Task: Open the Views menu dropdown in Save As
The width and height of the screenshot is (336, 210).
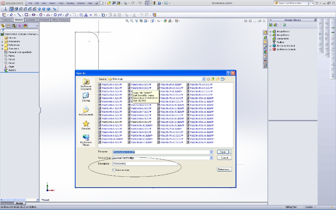Action: point(223,79)
